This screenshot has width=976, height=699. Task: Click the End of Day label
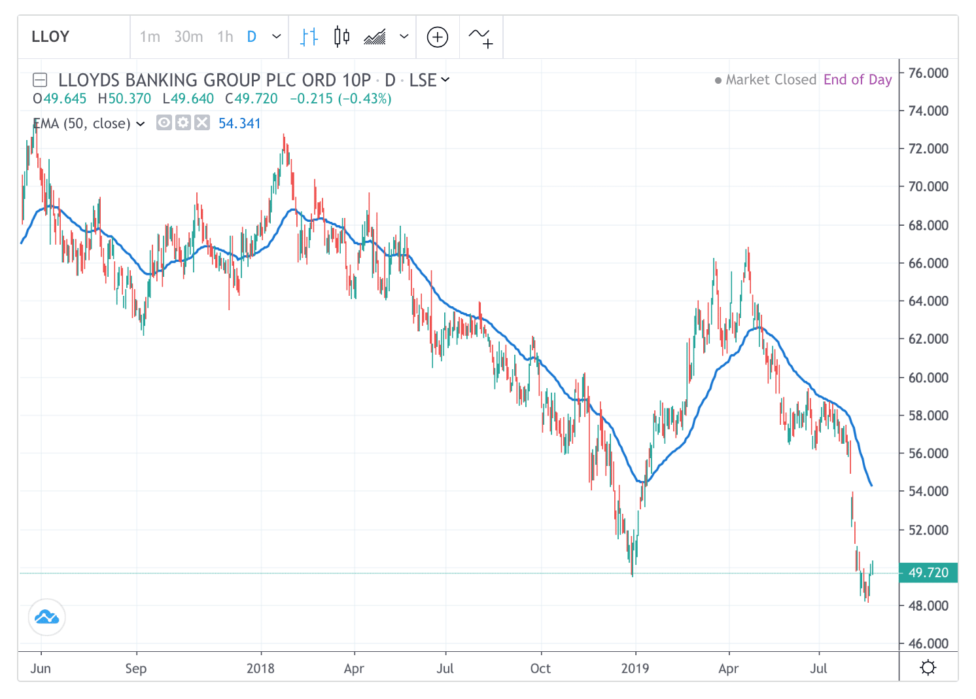pos(858,80)
